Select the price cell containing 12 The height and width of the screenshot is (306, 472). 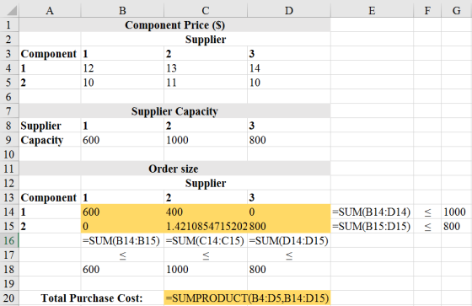122,68
